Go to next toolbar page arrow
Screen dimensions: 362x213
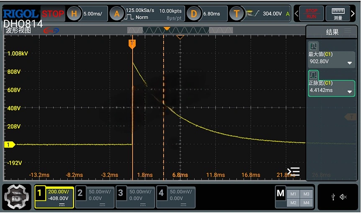tap(352, 14)
